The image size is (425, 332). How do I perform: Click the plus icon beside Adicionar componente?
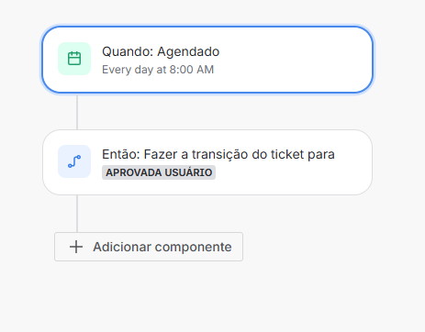[76, 247]
